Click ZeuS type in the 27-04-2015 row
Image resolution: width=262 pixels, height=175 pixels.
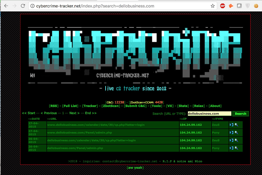[216, 125]
